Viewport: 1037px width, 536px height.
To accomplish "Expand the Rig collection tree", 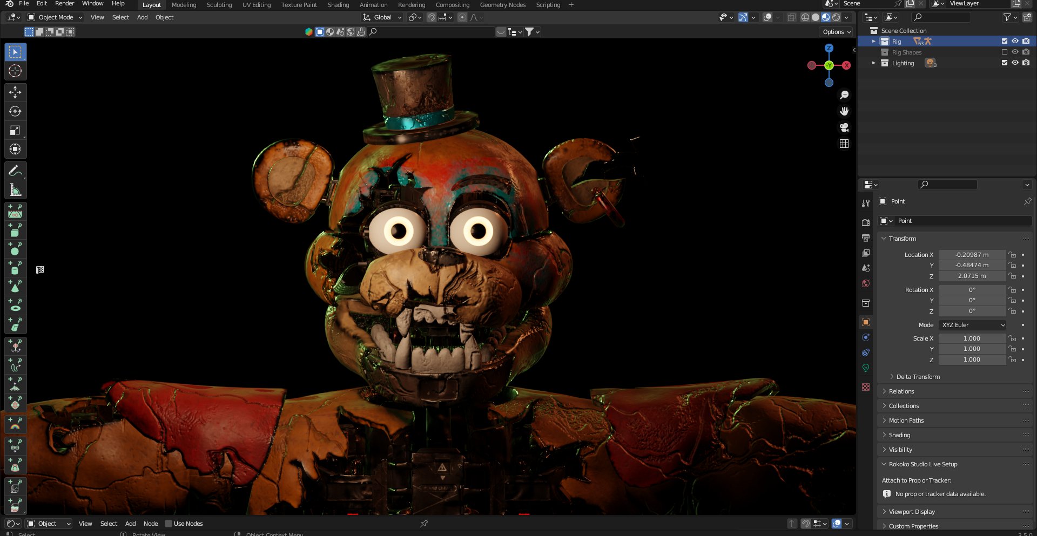I will pyautogui.click(x=873, y=41).
